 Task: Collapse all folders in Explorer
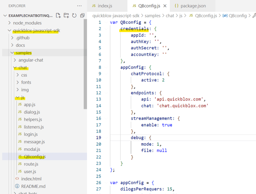coord(82,15)
